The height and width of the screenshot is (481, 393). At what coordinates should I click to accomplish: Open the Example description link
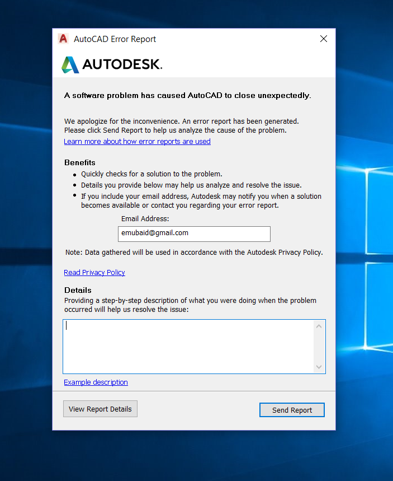coord(96,382)
